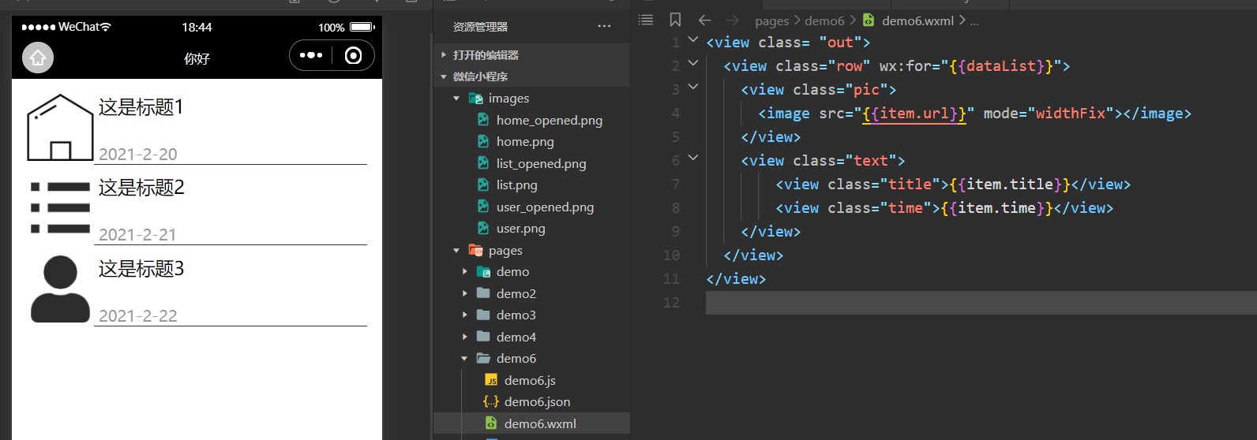Viewport: 1257px width, 440px height.
Task: Fold the code block at line 1
Action: click(x=693, y=39)
